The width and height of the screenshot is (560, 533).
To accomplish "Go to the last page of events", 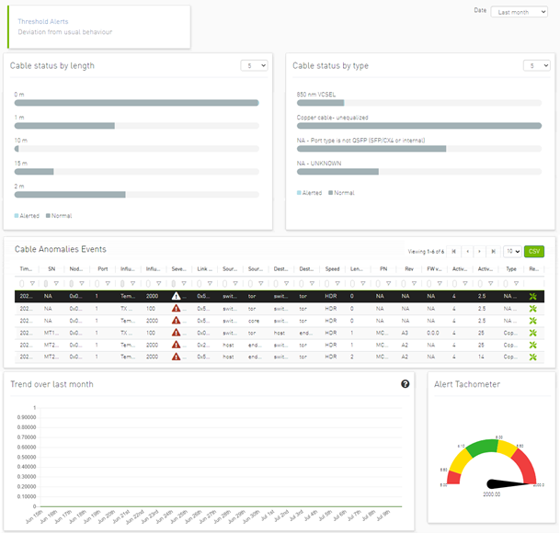I will coord(494,251).
